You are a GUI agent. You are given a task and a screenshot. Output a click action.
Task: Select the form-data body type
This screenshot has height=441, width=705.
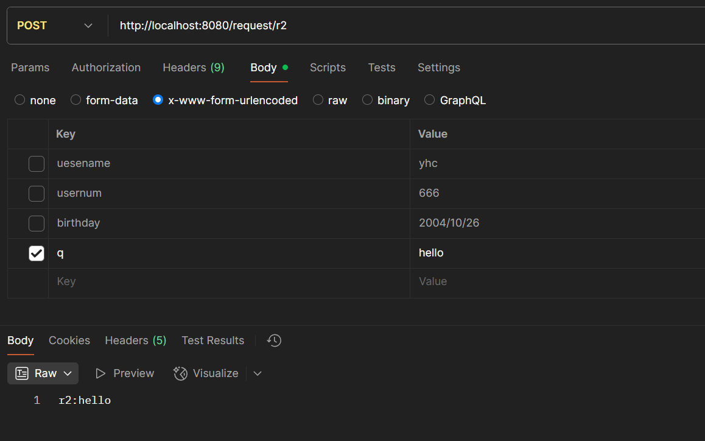pos(75,99)
